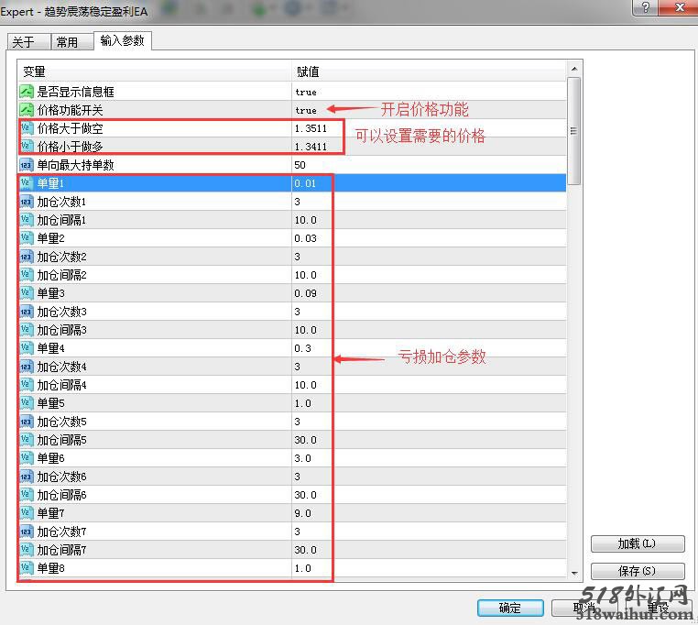
Task: Click the scrollbar up arrow
Action: coord(574,69)
